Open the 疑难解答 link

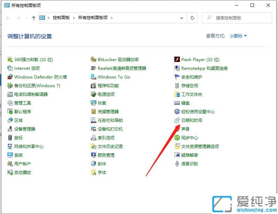pyautogui.click(x=190, y=155)
